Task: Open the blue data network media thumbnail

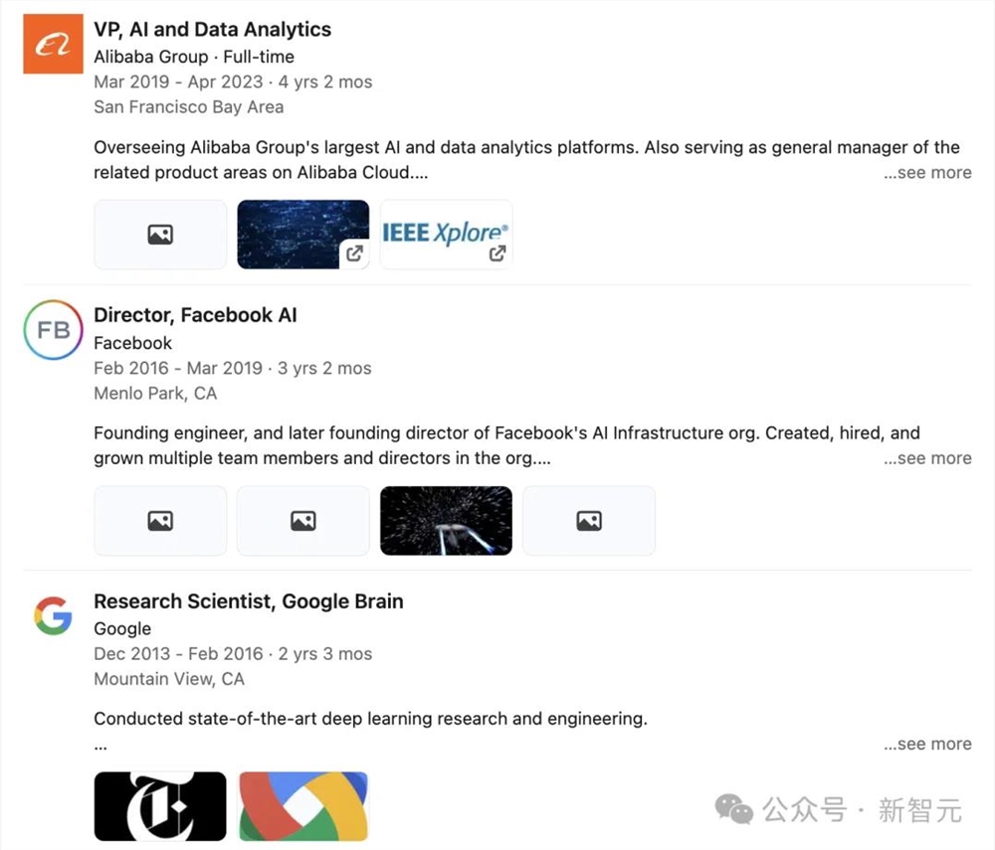Action: pyautogui.click(x=303, y=235)
